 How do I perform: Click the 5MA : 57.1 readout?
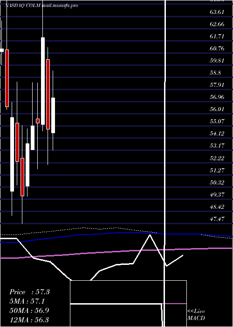pyautogui.click(x=27, y=301)
